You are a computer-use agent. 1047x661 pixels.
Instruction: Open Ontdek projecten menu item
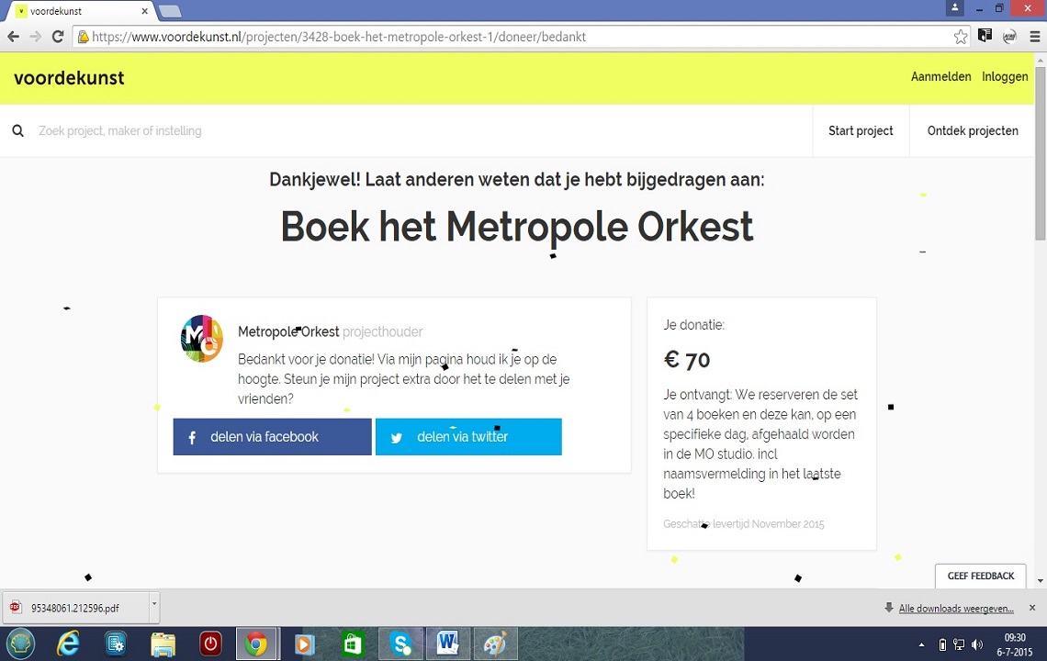click(x=973, y=131)
